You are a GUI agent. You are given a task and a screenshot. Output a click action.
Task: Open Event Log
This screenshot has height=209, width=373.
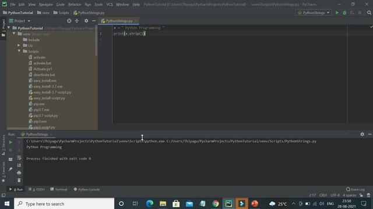[x=355, y=189]
